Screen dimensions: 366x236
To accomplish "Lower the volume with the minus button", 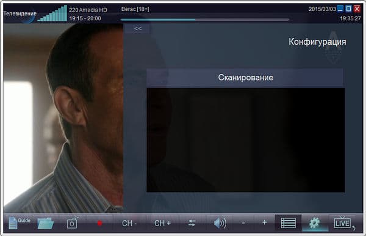I will (x=243, y=223).
